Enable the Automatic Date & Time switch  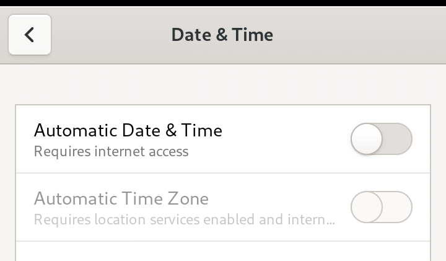tap(381, 139)
